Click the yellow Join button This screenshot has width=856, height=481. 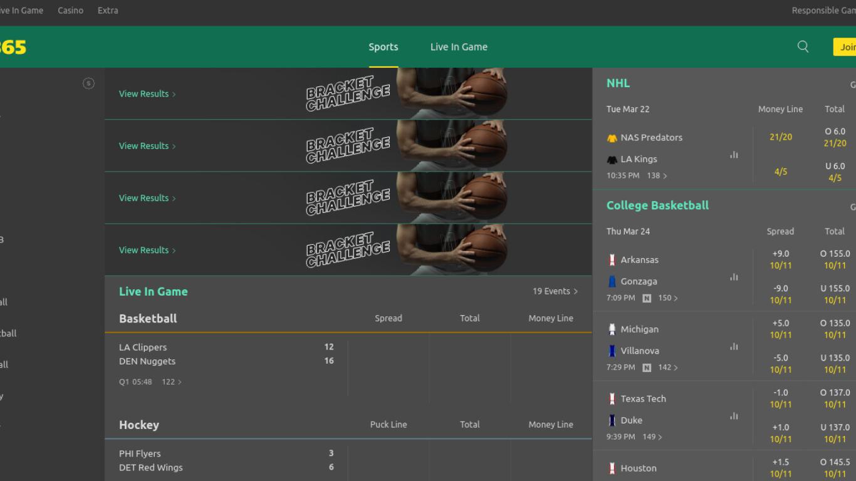845,47
